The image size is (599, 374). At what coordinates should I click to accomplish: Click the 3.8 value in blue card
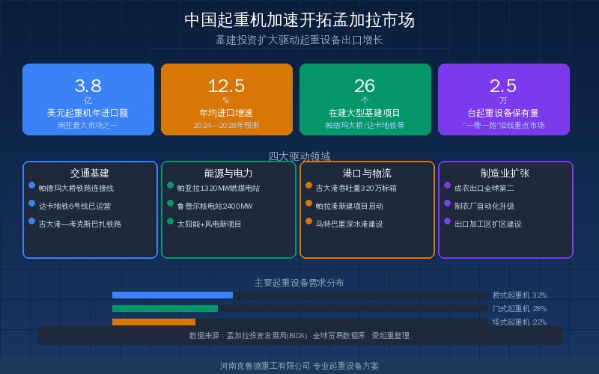(x=88, y=86)
